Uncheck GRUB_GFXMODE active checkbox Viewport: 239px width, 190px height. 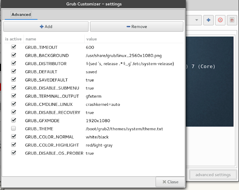tap(14, 120)
